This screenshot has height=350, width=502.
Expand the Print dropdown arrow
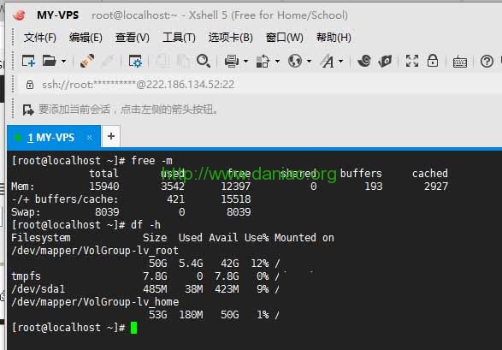[245, 61]
